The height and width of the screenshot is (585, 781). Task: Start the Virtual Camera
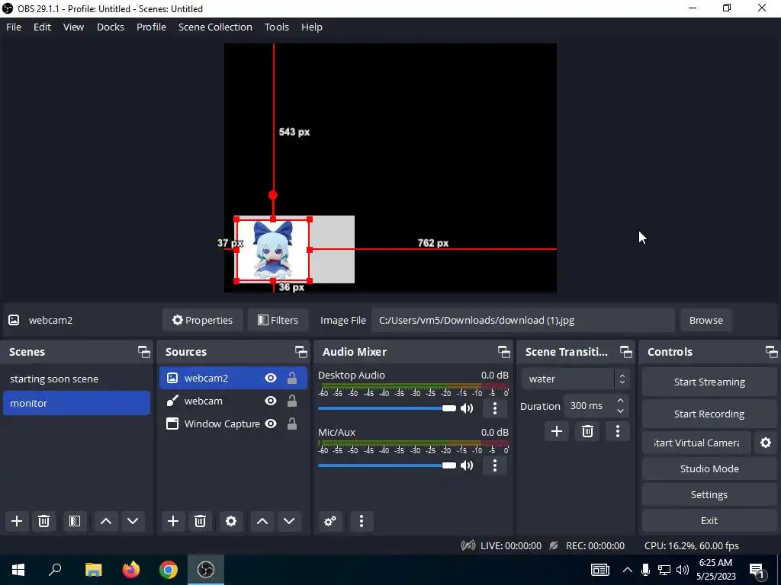point(696,443)
